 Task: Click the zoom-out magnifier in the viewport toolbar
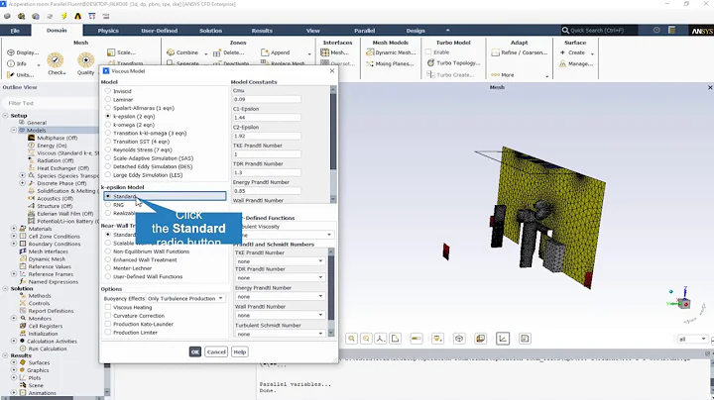click(366, 339)
